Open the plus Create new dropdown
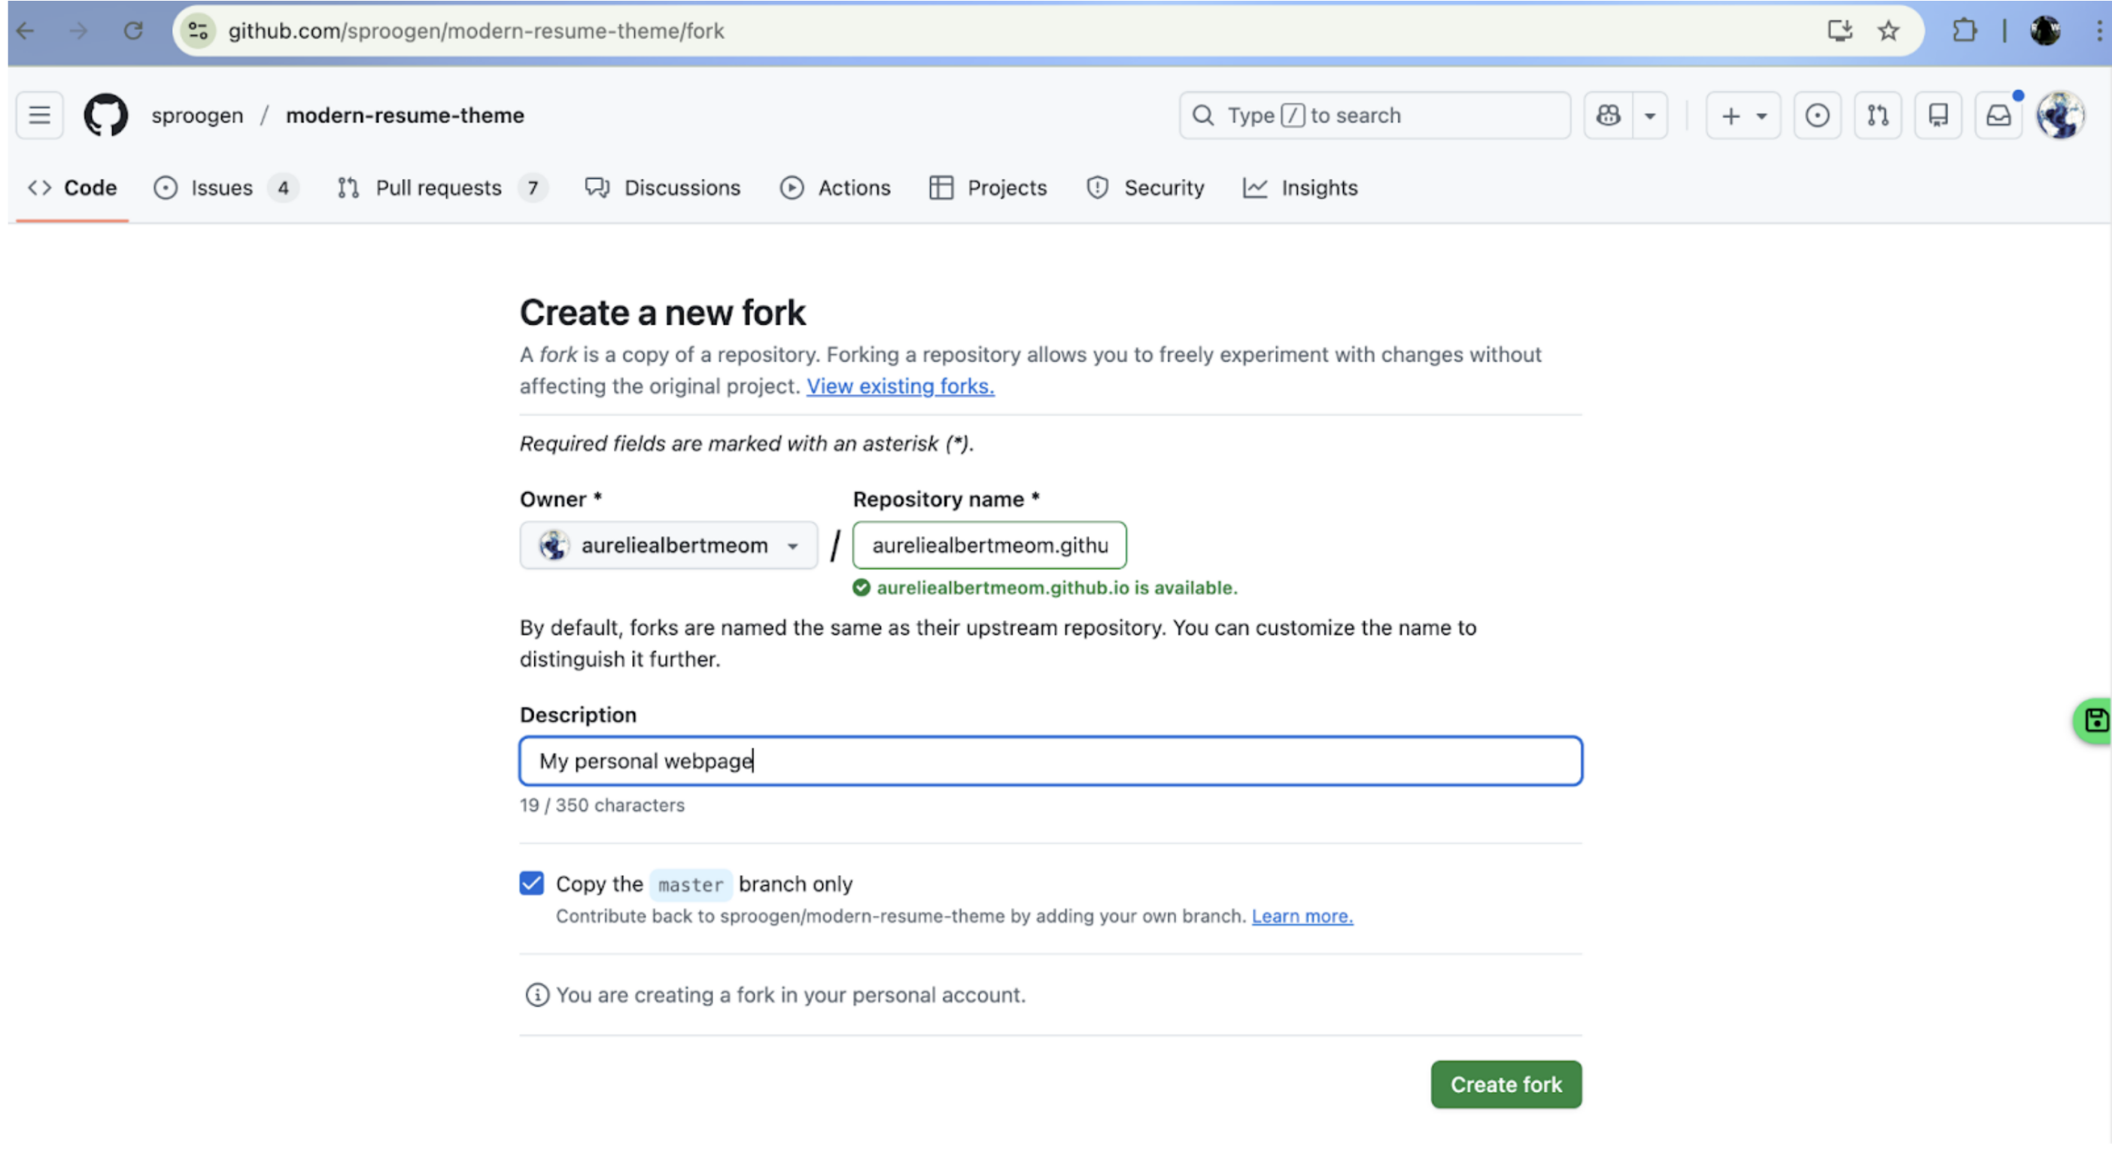 (x=1743, y=115)
